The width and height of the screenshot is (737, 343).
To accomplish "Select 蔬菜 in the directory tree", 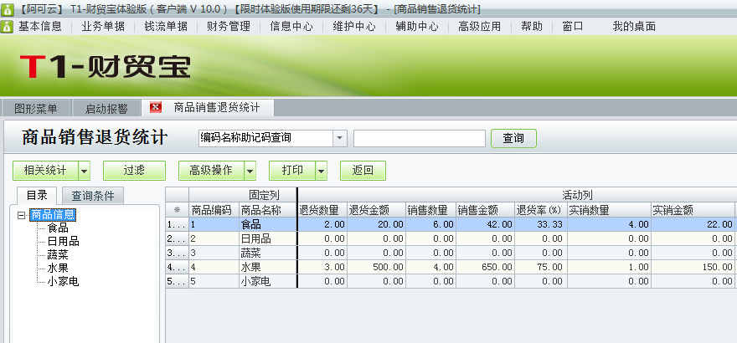I will pos(58,255).
